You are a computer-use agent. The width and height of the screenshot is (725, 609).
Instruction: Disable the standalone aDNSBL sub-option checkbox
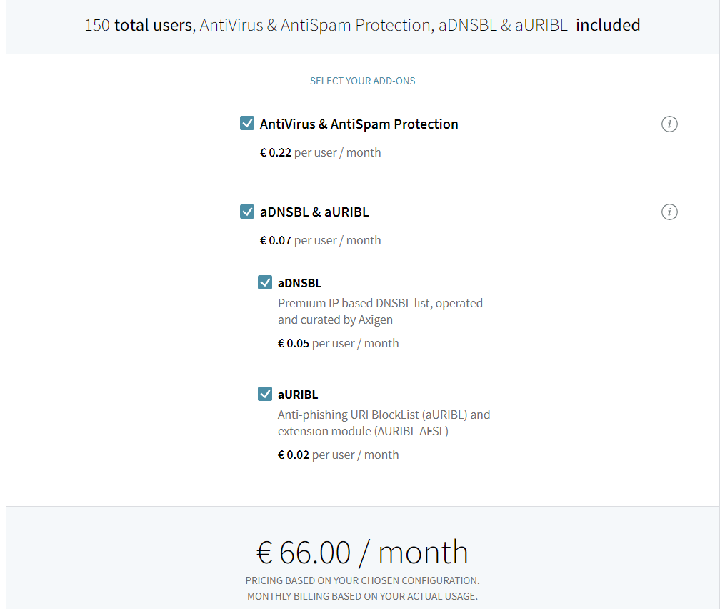click(265, 282)
